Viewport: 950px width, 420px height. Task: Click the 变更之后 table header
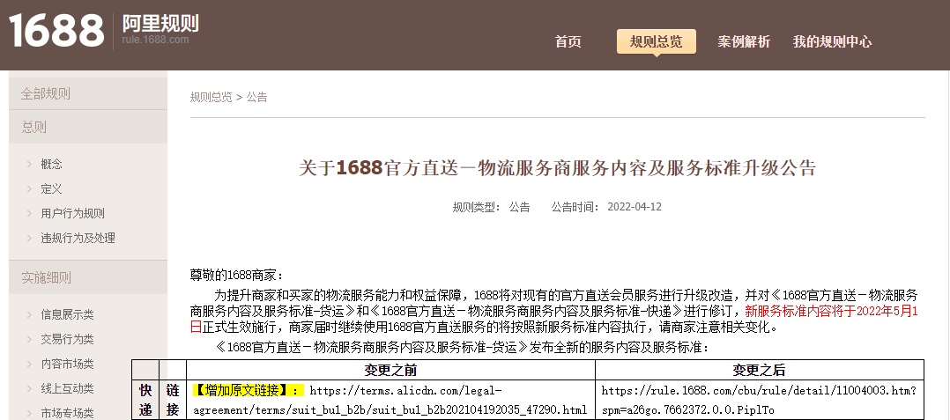(x=759, y=371)
